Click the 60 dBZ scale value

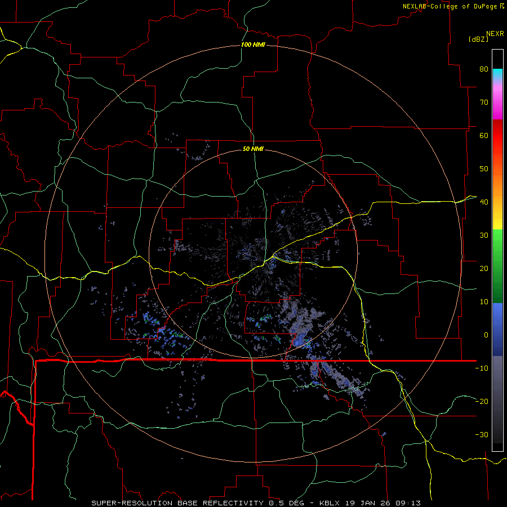[484, 135]
